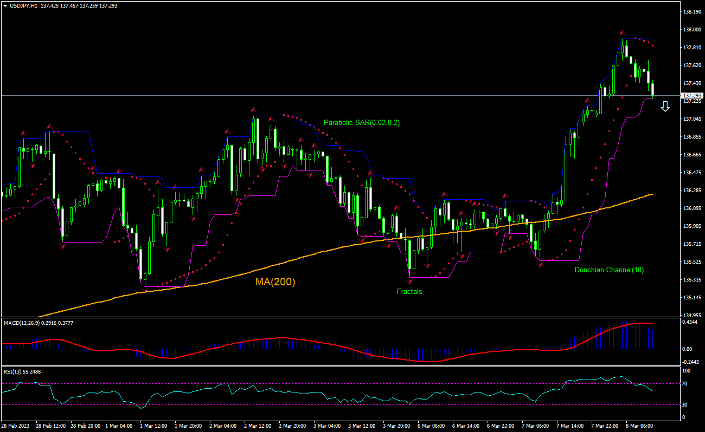
Task: Click the 136.095 price axis label
Action: tap(692, 208)
